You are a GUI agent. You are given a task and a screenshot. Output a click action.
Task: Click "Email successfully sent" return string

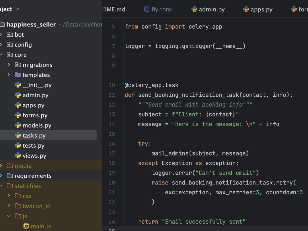coord(204,221)
